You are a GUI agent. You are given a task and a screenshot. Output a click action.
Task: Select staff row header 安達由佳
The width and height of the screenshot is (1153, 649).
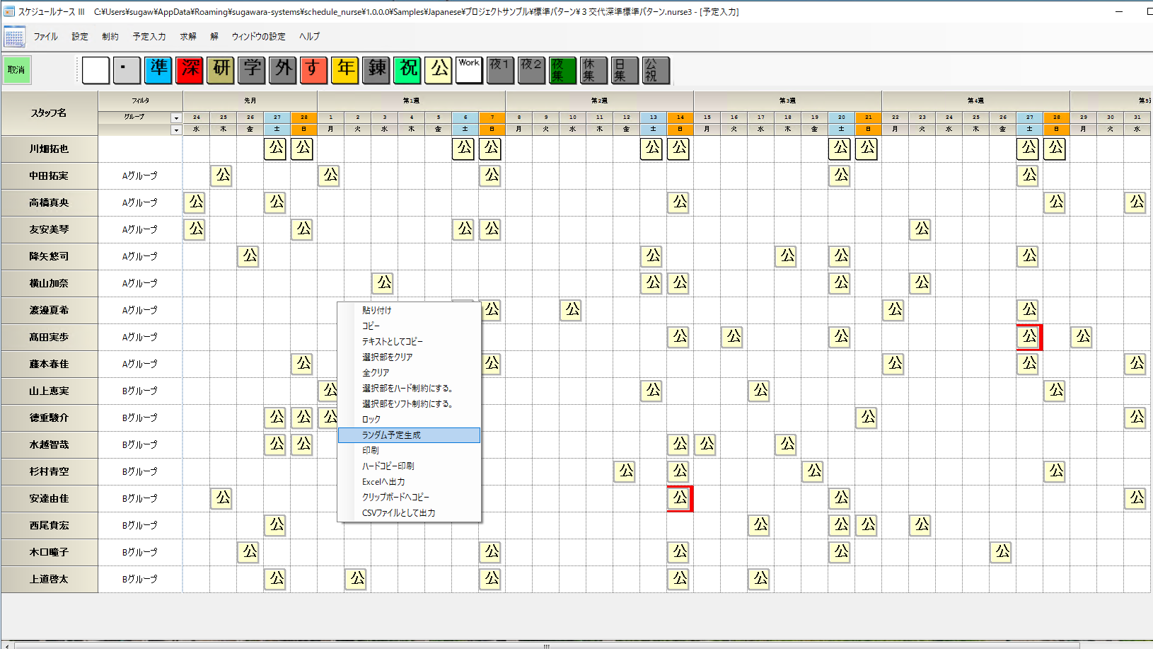(50, 499)
